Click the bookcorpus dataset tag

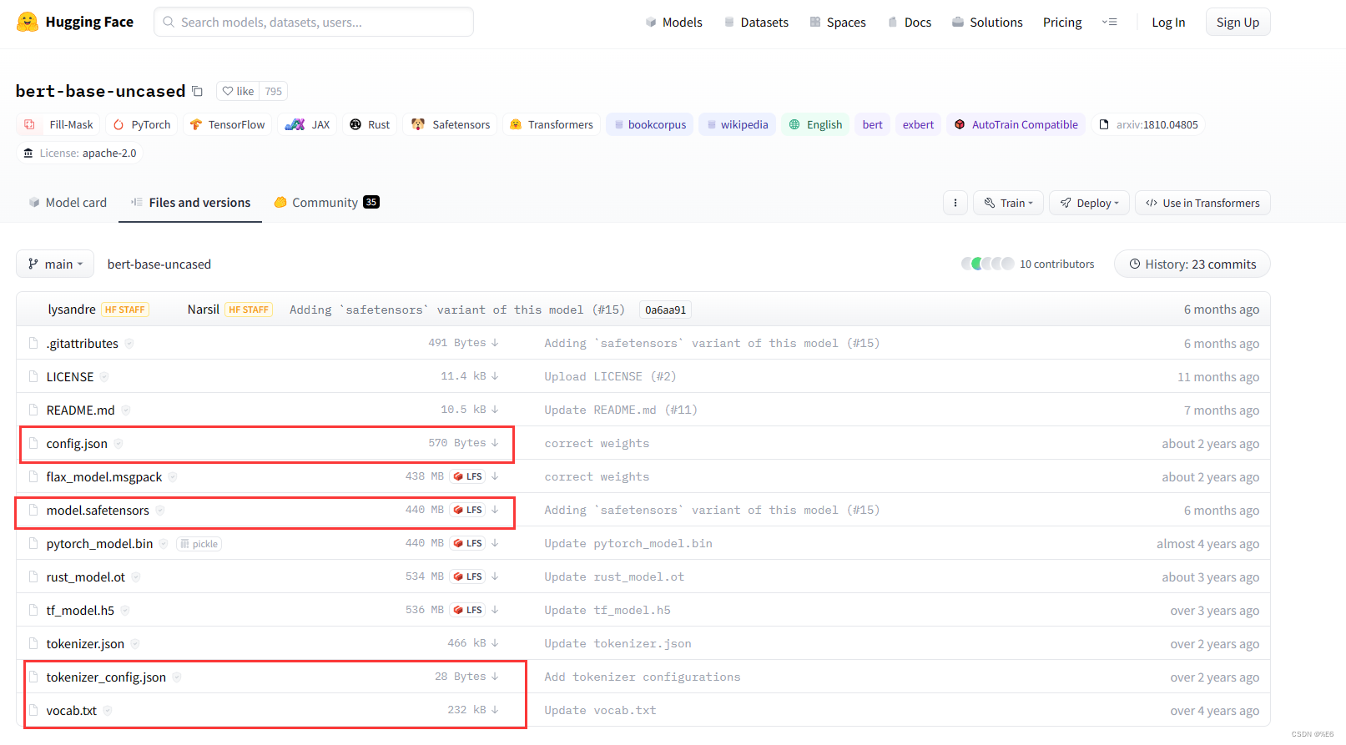(649, 124)
